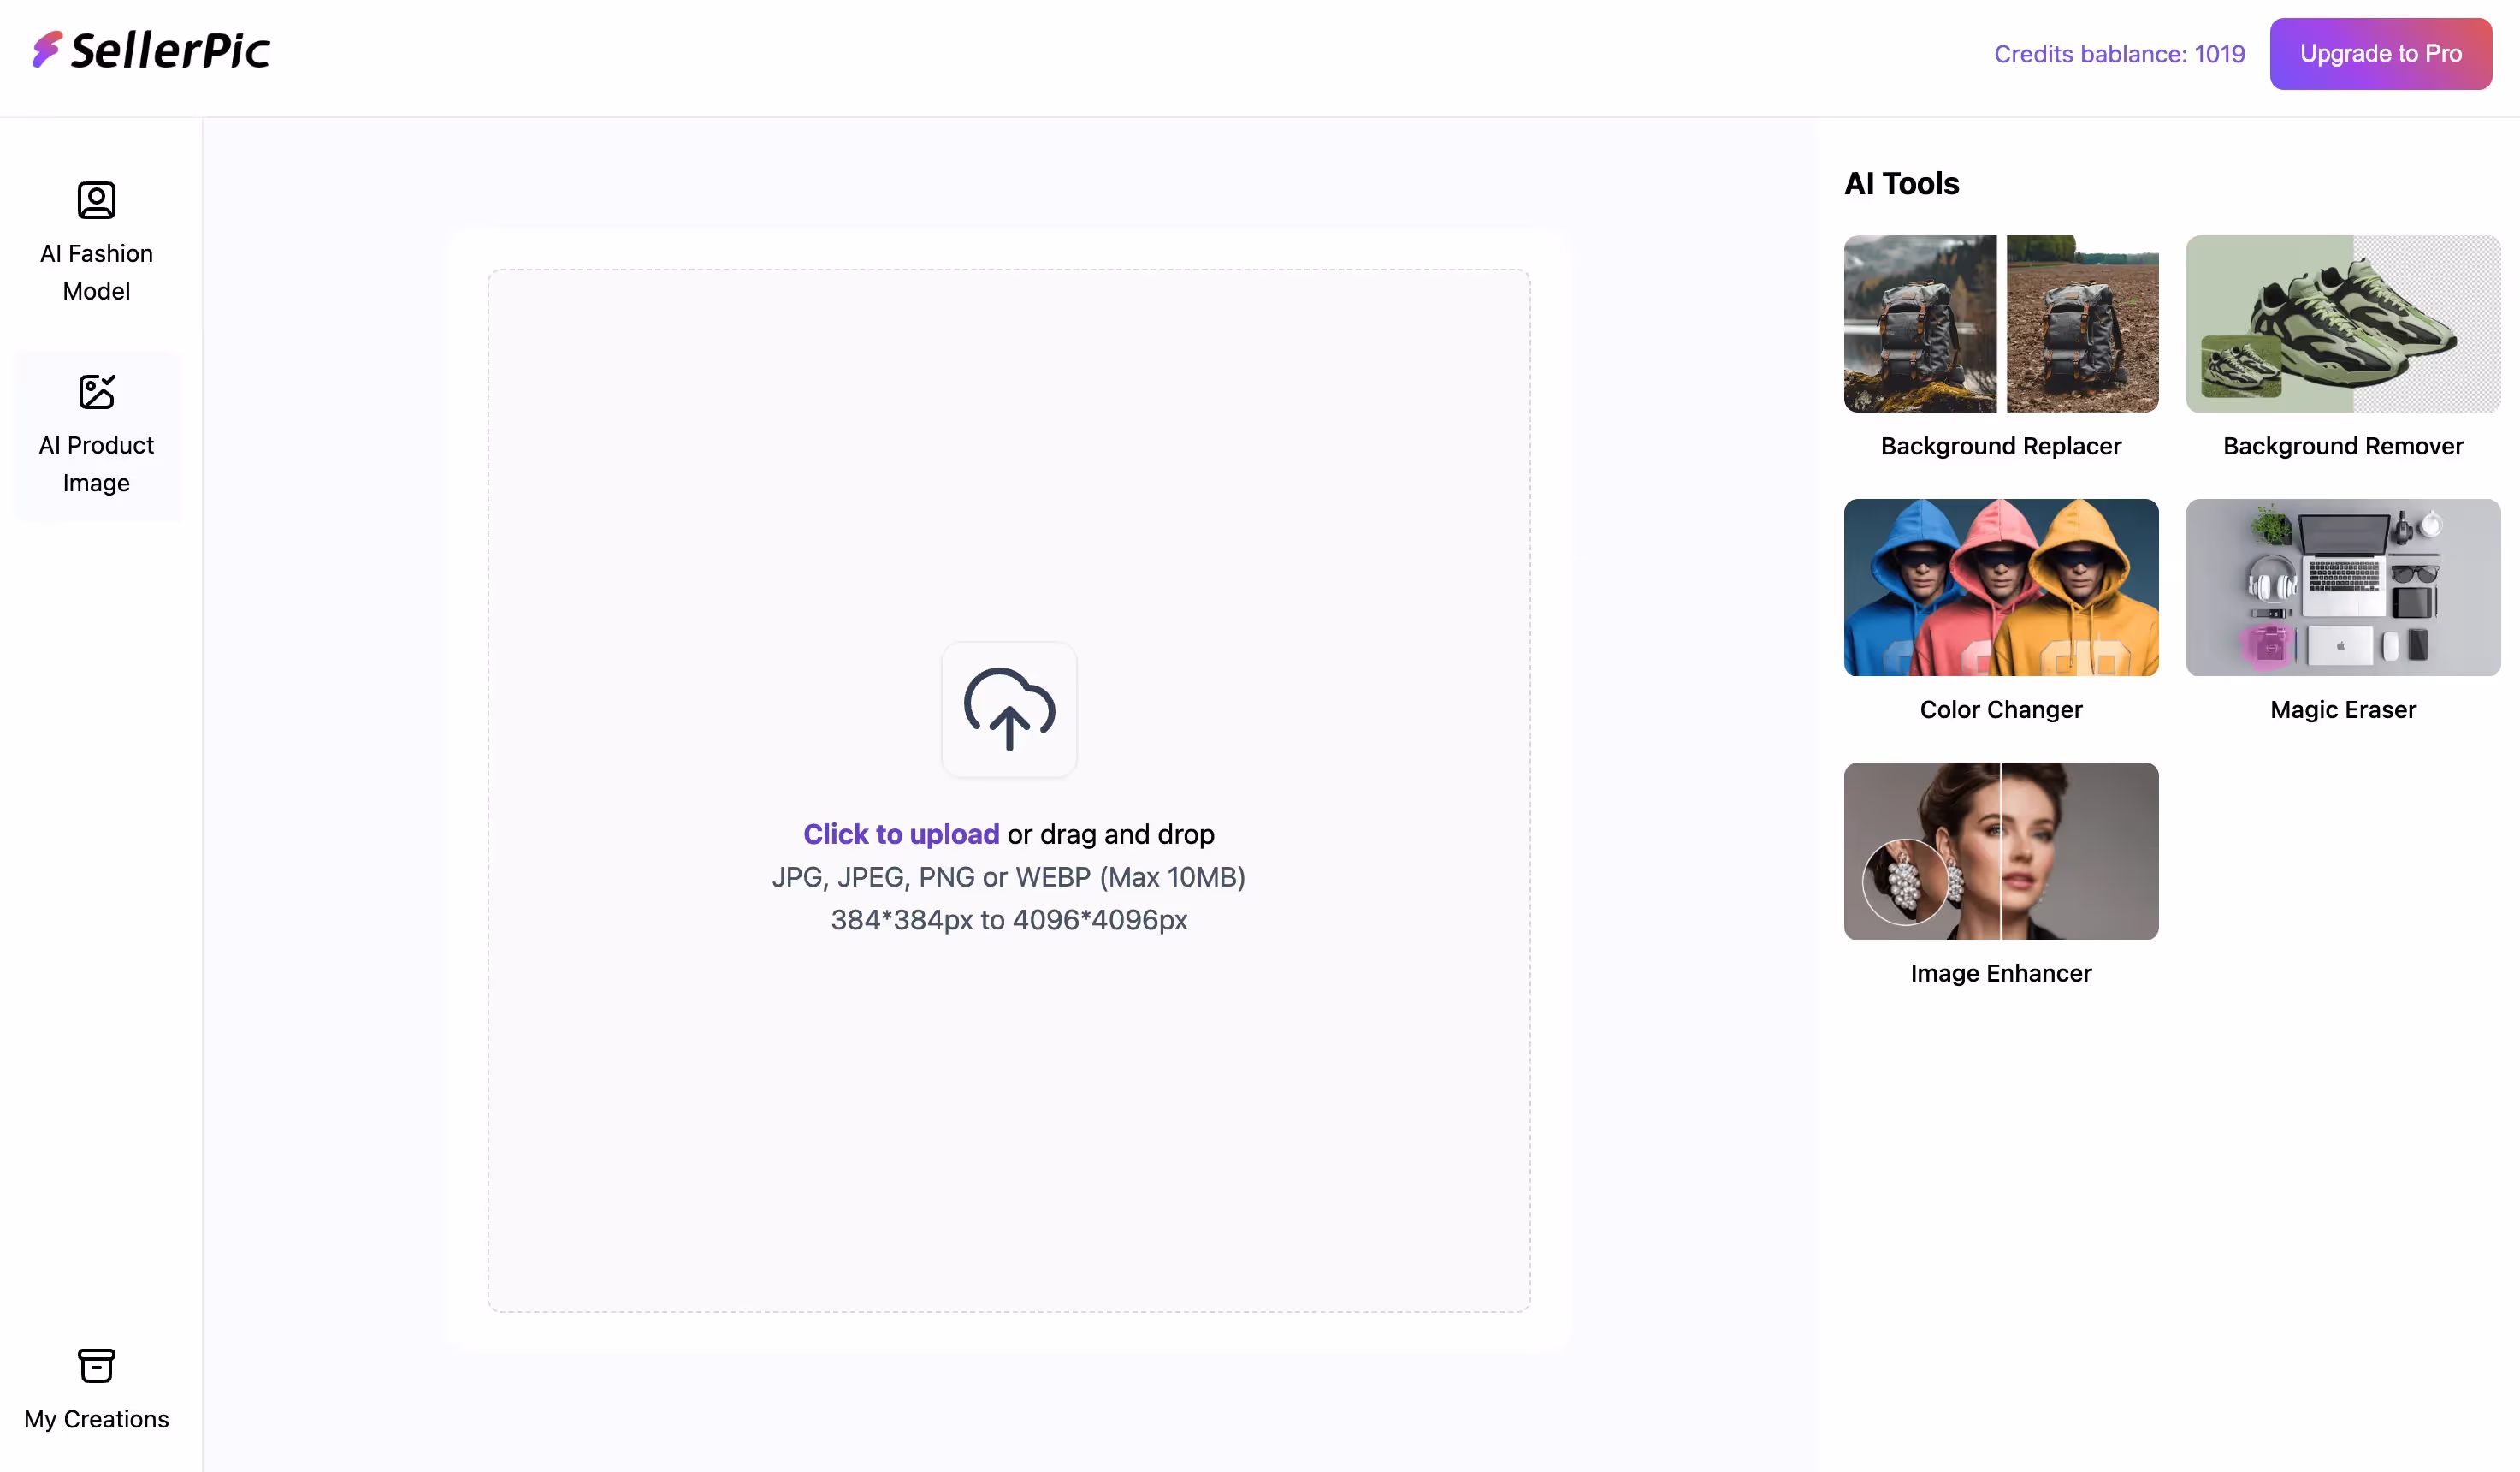Open Magic Eraser desk items thumbnail

[2342, 586]
